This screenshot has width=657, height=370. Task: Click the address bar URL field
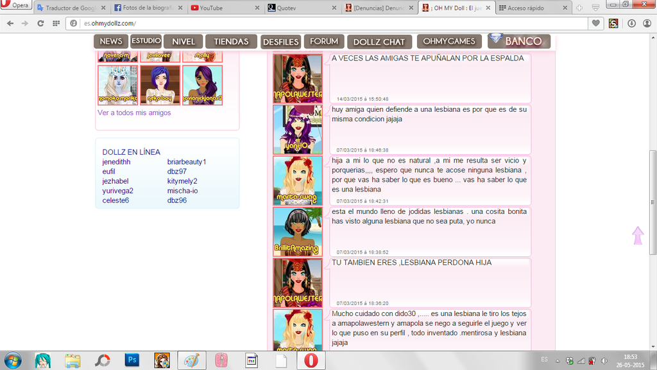point(321,23)
